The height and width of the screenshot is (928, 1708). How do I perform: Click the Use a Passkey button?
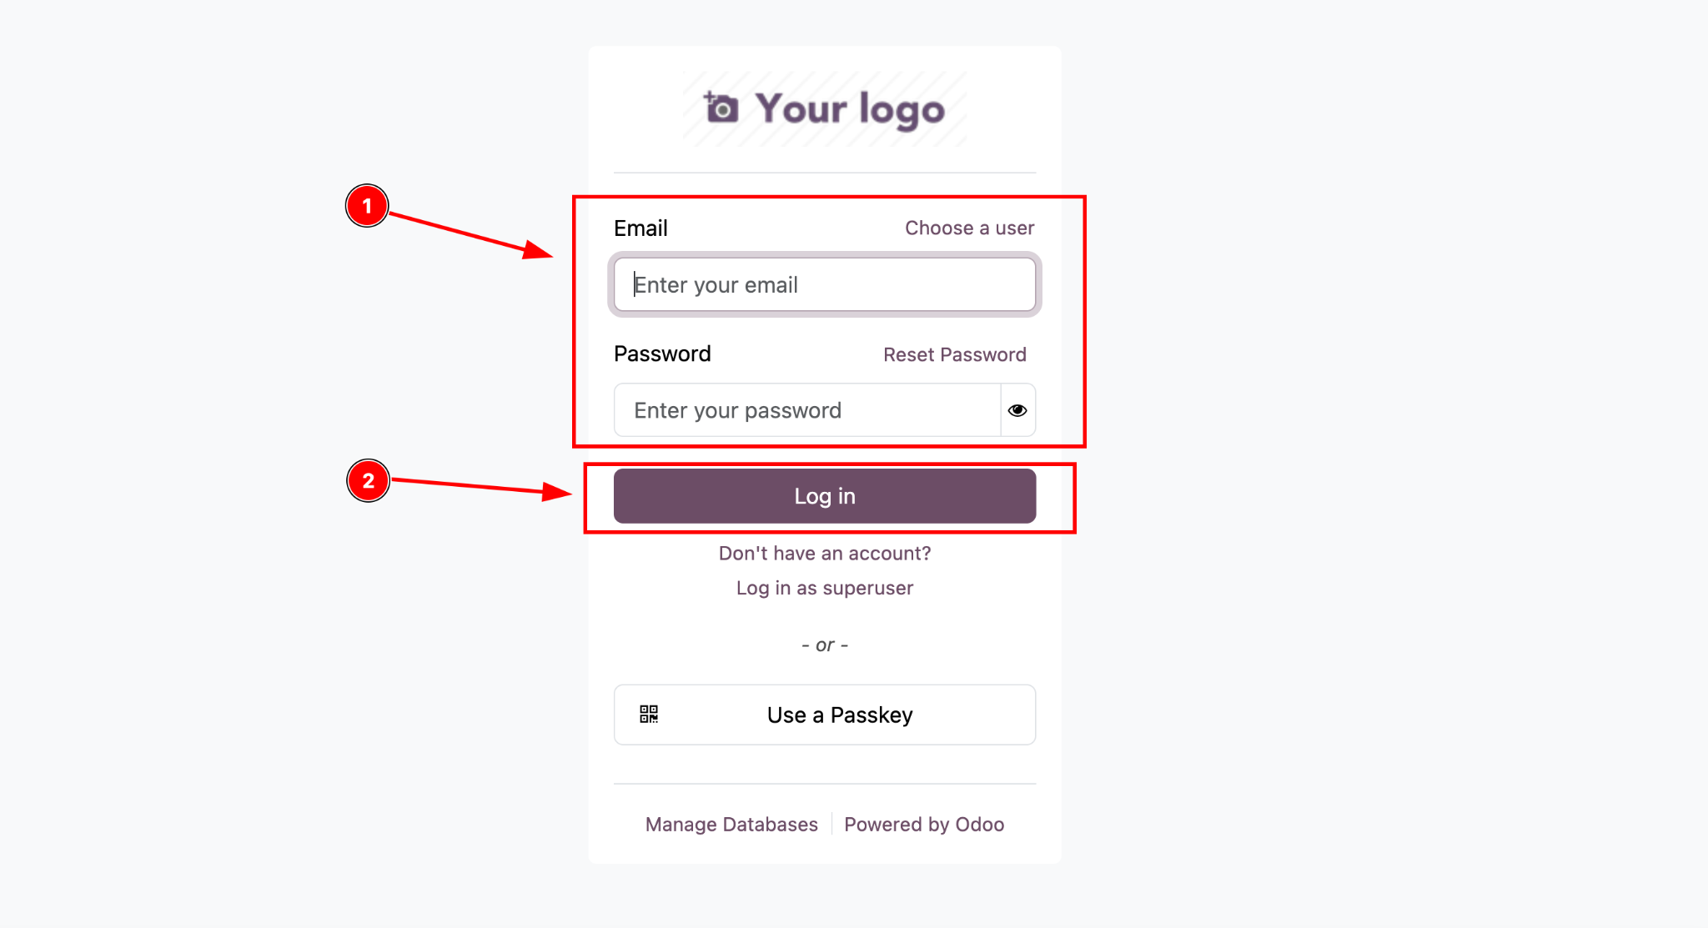click(x=825, y=715)
